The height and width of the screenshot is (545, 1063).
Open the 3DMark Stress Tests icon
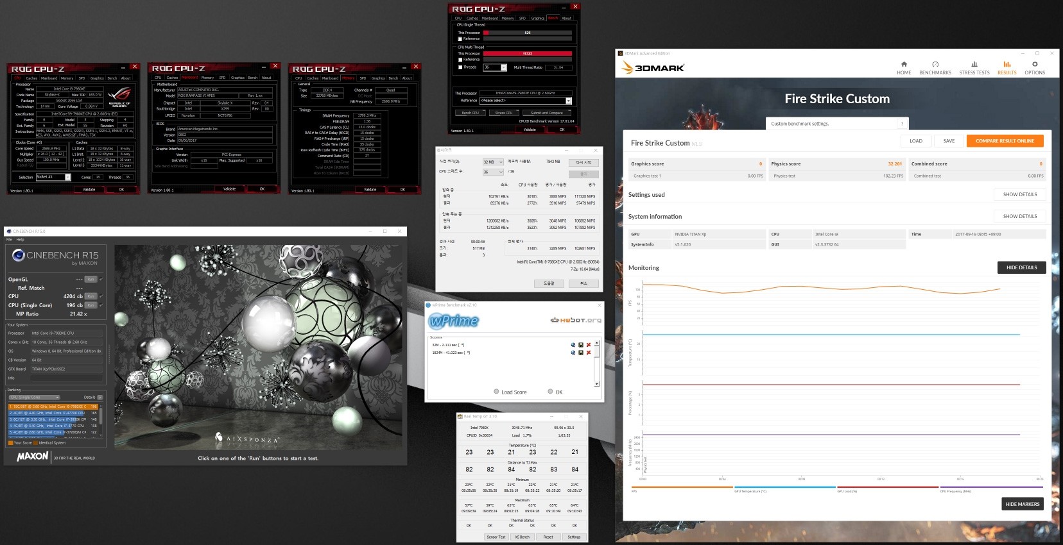coord(974,64)
